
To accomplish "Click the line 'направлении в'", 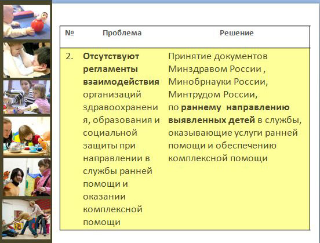I will [x=117, y=158].
